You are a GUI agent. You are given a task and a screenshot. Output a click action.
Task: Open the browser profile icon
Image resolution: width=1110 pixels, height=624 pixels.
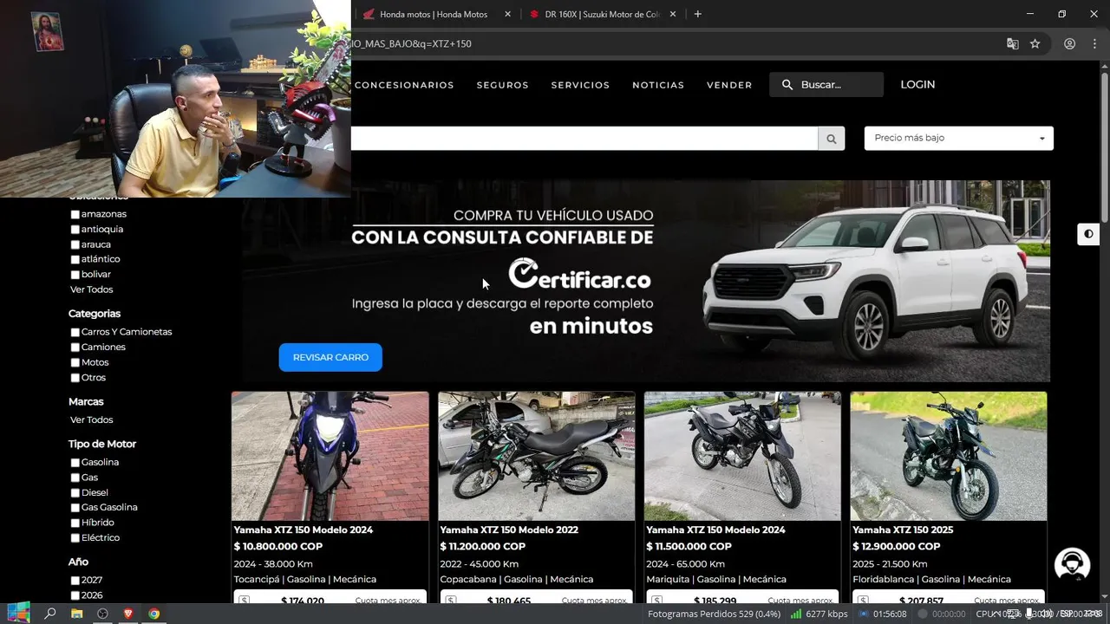tap(1069, 43)
